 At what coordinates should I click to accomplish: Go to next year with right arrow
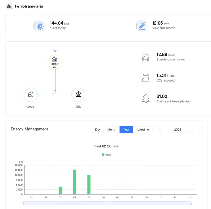point(199,130)
